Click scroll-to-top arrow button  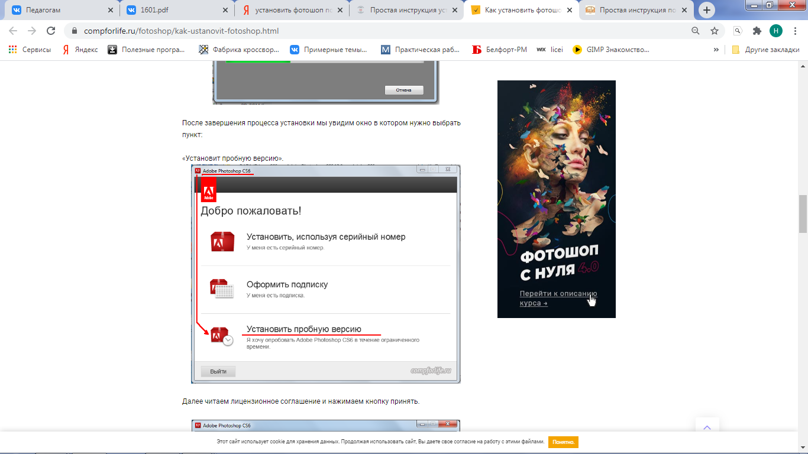(707, 429)
